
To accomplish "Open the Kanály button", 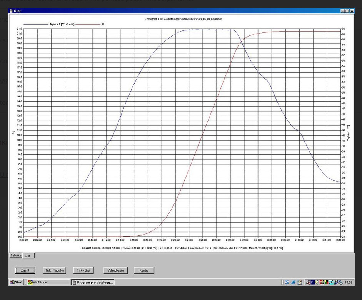I will [x=144, y=270].
